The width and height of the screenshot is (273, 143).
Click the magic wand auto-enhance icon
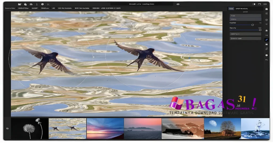[48, 4]
